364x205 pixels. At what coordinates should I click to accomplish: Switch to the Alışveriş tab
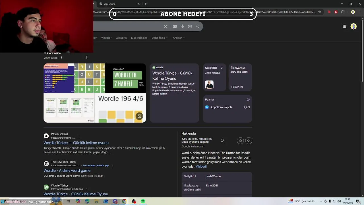pyautogui.click(x=121, y=38)
